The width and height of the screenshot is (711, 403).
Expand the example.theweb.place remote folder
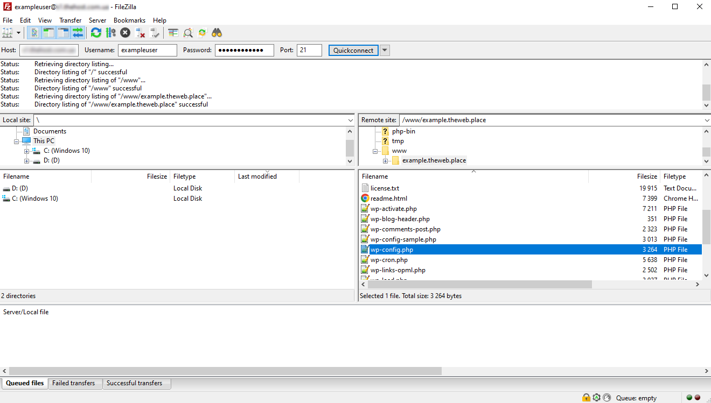click(x=386, y=161)
